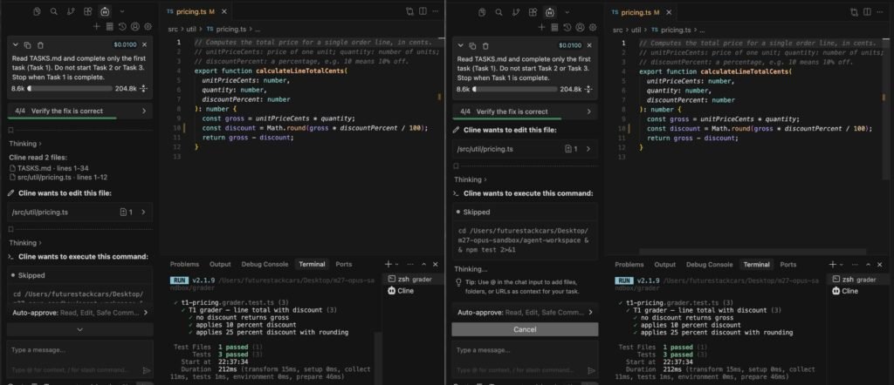Cancel the running Cline request
This screenshot has height=385, width=894.
(525, 329)
